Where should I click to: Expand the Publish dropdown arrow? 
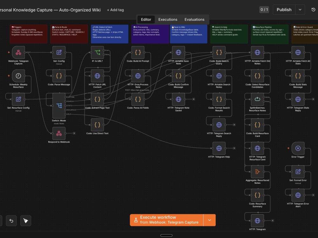point(300,10)
